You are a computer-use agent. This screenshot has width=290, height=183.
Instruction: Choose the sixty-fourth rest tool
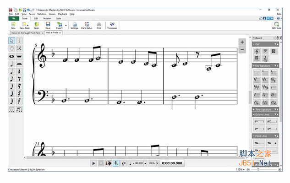tap(19, 101)
